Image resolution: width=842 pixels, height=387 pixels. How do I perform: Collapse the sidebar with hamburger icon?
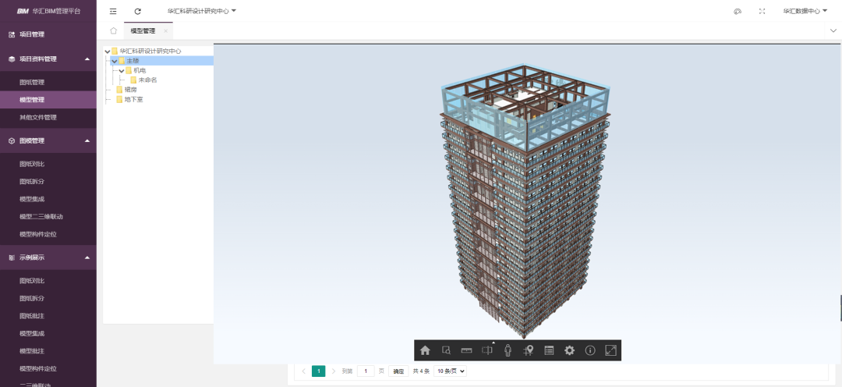click(x=113, y=12)
